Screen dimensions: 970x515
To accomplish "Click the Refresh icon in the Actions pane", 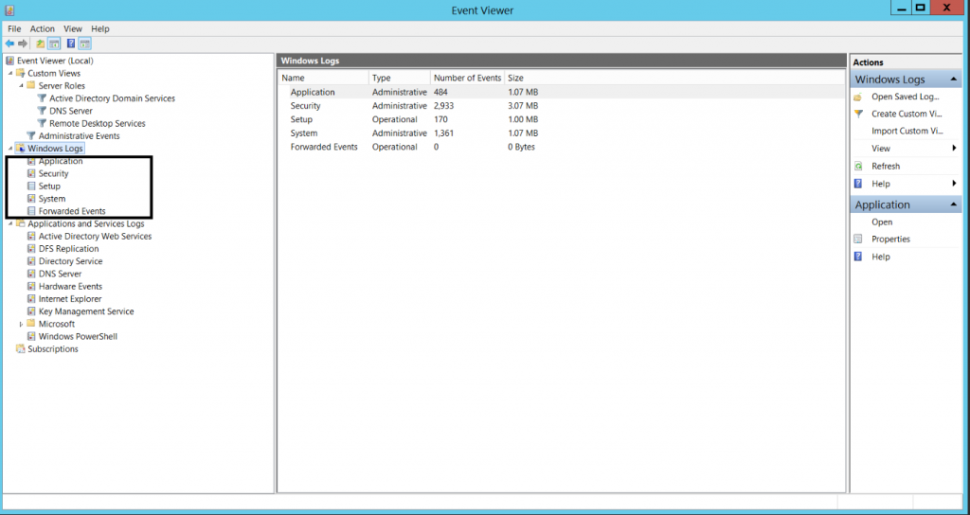I will coord(858,167).
